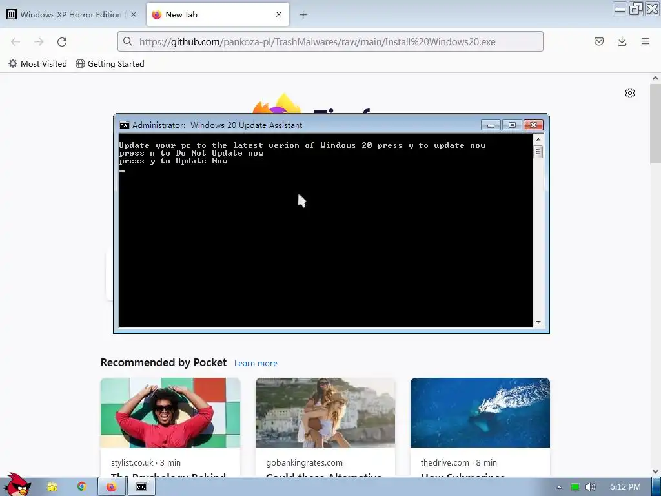
Task: Open Getting Started bookmark
Action: [x=110, y=64]
